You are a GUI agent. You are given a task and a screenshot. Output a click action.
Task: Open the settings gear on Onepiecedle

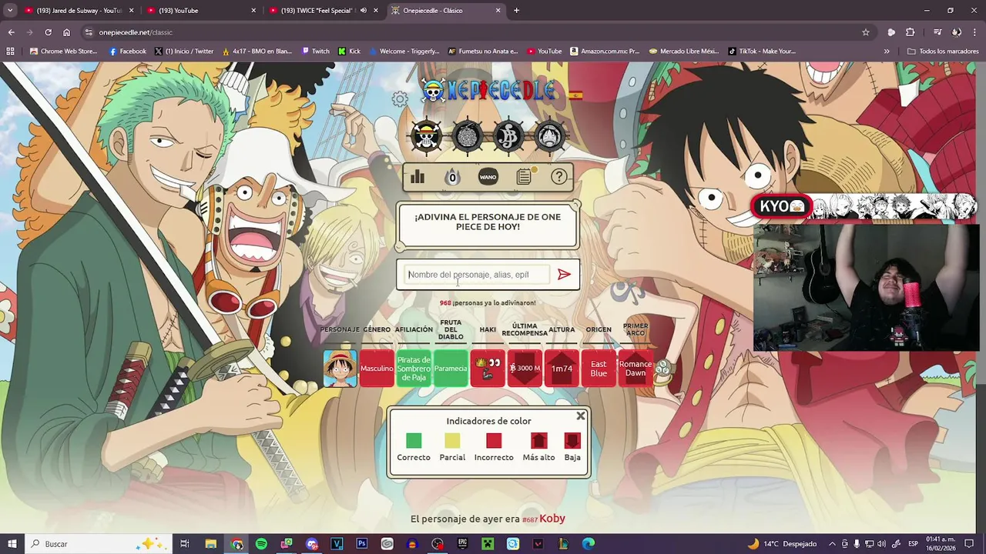(x=399, y=98)
